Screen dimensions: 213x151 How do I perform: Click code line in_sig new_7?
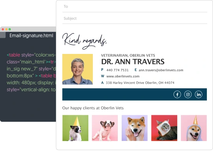point(31,69)
